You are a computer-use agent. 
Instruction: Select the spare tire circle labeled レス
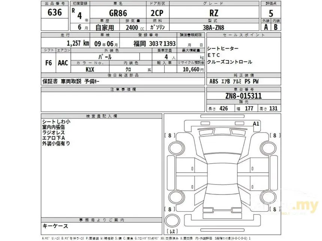click(x=173, y=221)
